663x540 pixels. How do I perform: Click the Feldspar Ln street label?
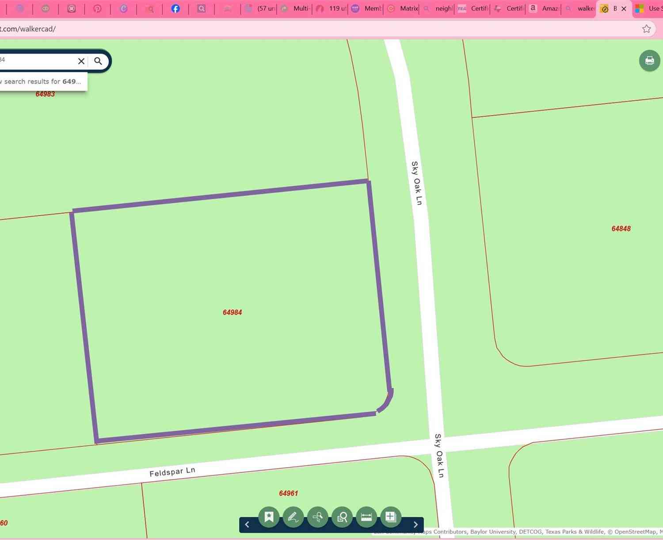172,472
